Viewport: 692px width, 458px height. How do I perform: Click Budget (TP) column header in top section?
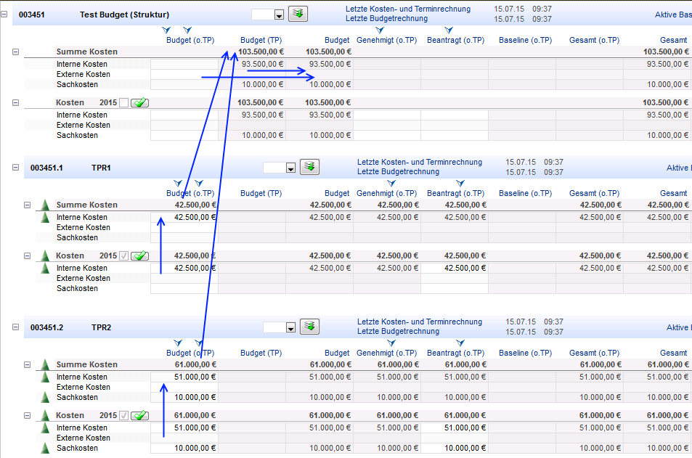(x=261, y=41)
